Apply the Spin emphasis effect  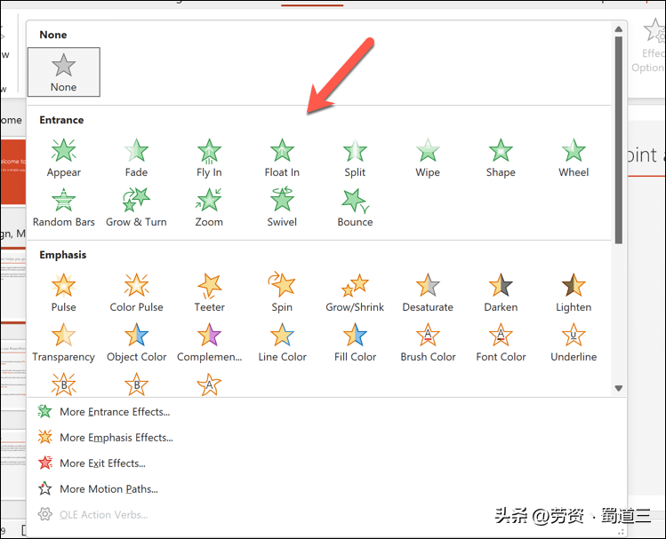pos(282,293)
